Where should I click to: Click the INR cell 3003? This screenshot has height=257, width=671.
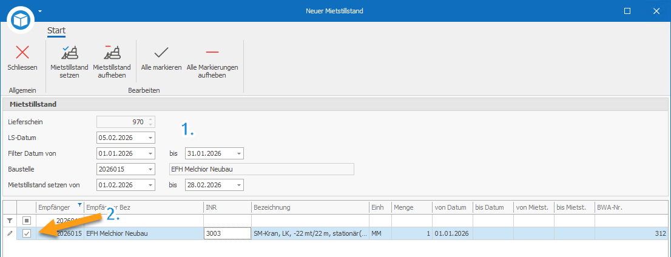[228, 233]
